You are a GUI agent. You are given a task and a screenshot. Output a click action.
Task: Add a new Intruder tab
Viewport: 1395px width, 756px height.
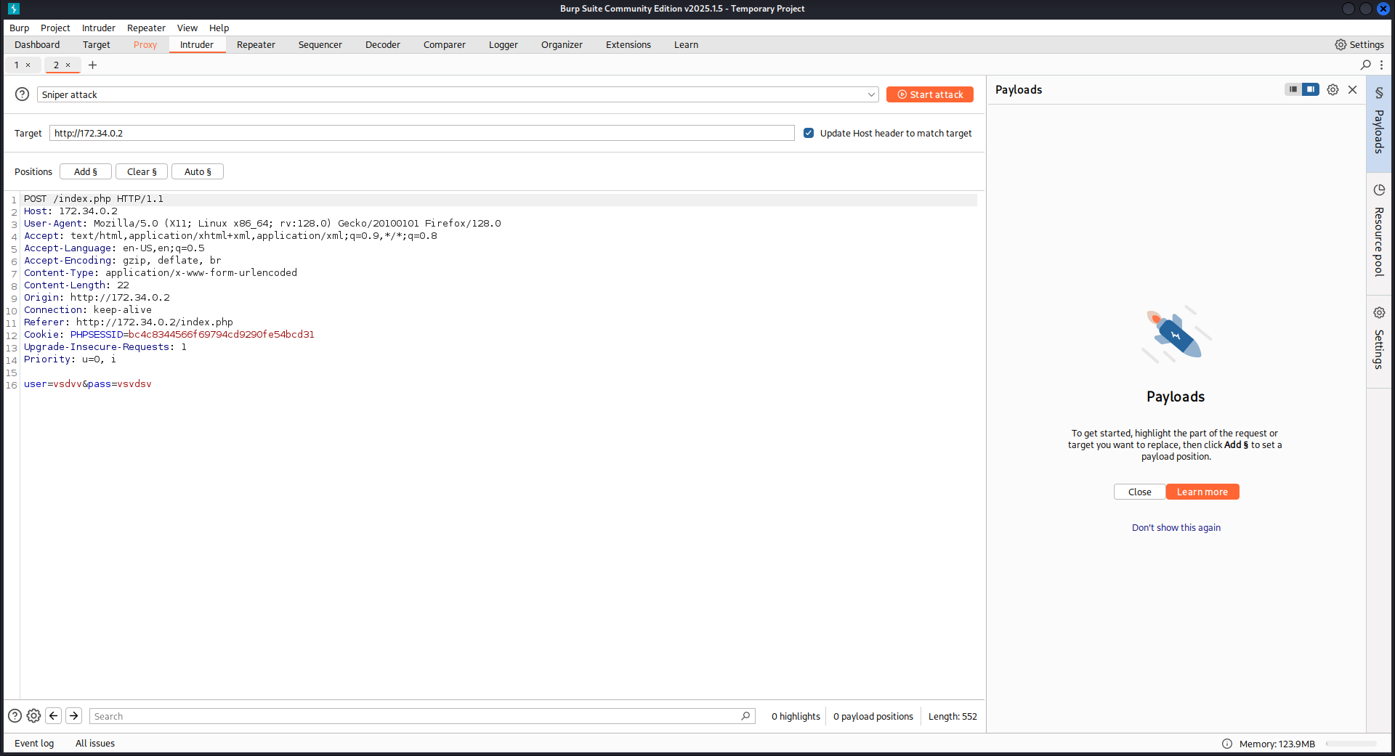coord(92,65)
